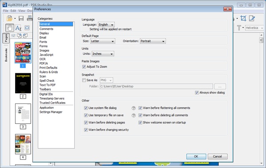Select page 4 thumbnail

(x=23, y=144)
